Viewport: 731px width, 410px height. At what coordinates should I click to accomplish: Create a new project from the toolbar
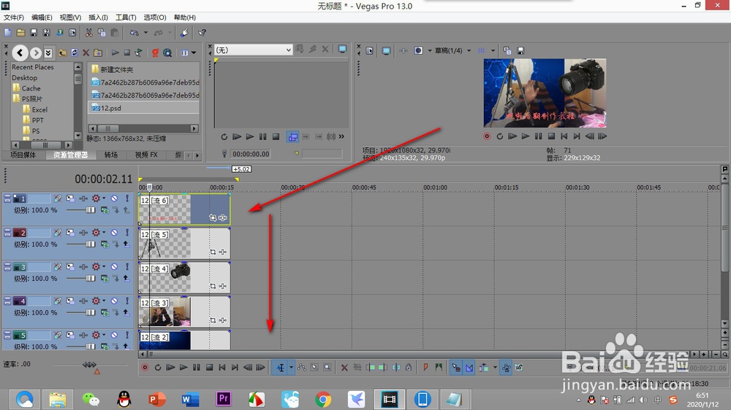coord(8,33)
